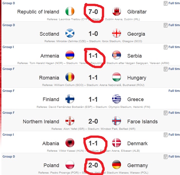Open the Full time report icon for Ireland match
Viewport: 180px width, 175px height.
point(165,3)
